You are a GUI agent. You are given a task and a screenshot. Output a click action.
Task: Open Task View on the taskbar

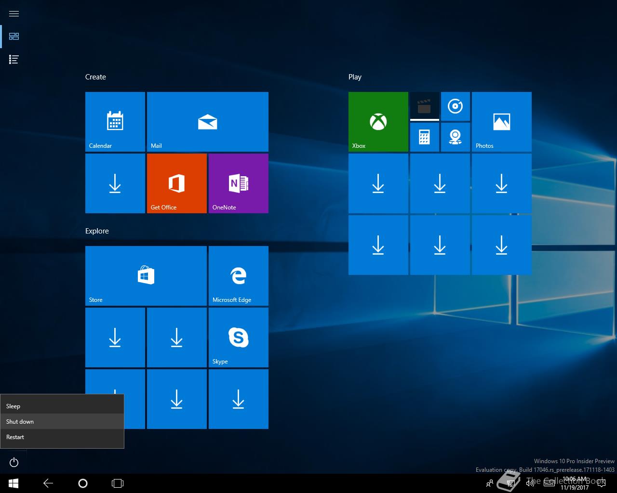click(118, 483)
